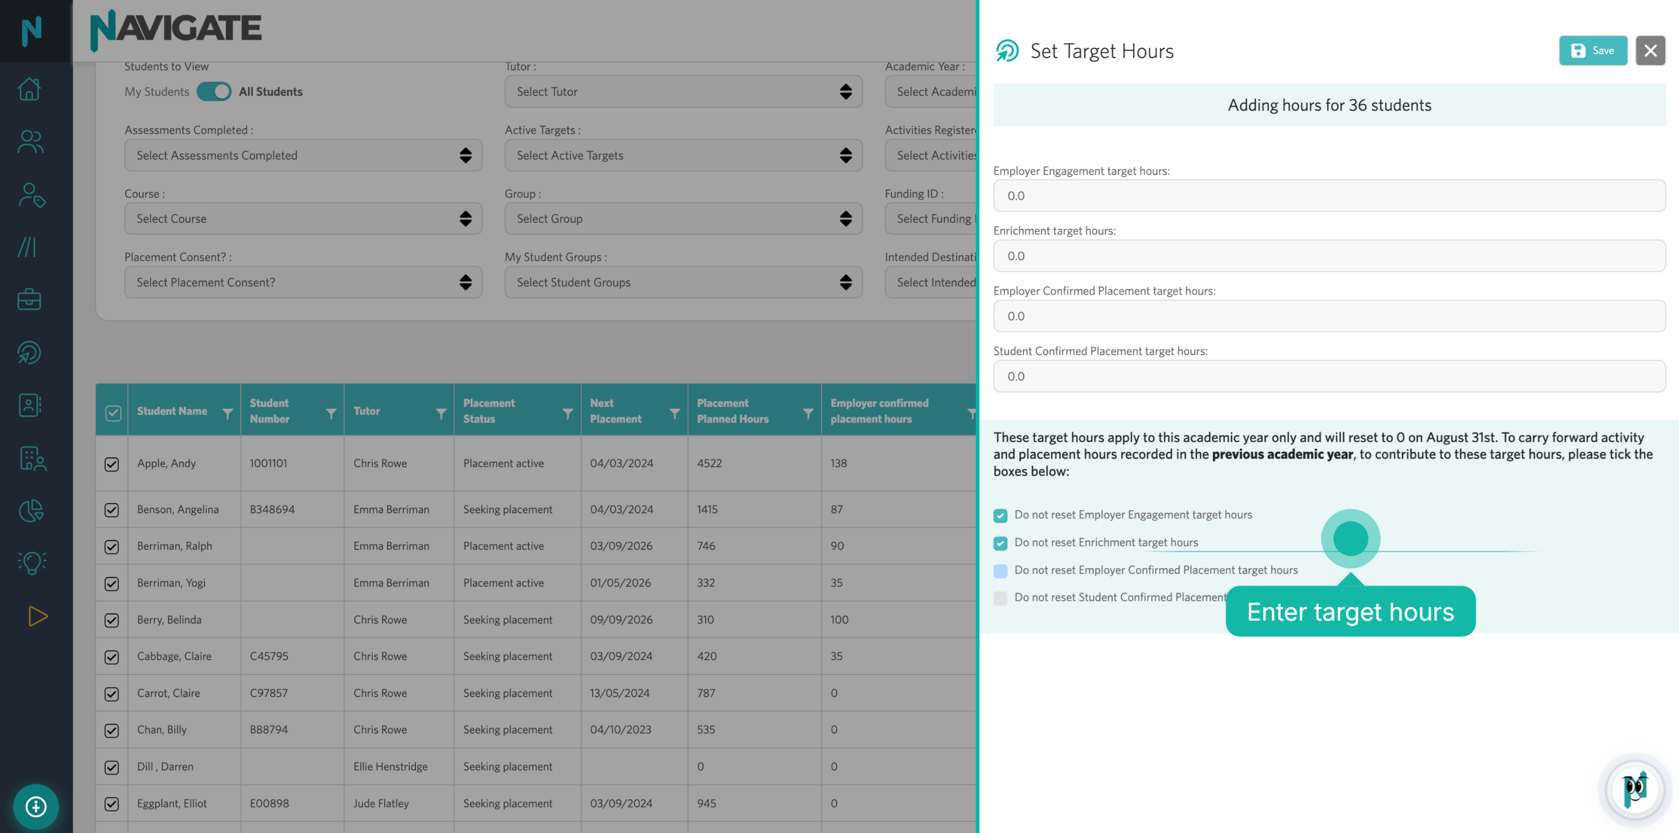Open the Select Active Targets dropdown
Viewport: 1679px width, 833px height.
(683, 155)
